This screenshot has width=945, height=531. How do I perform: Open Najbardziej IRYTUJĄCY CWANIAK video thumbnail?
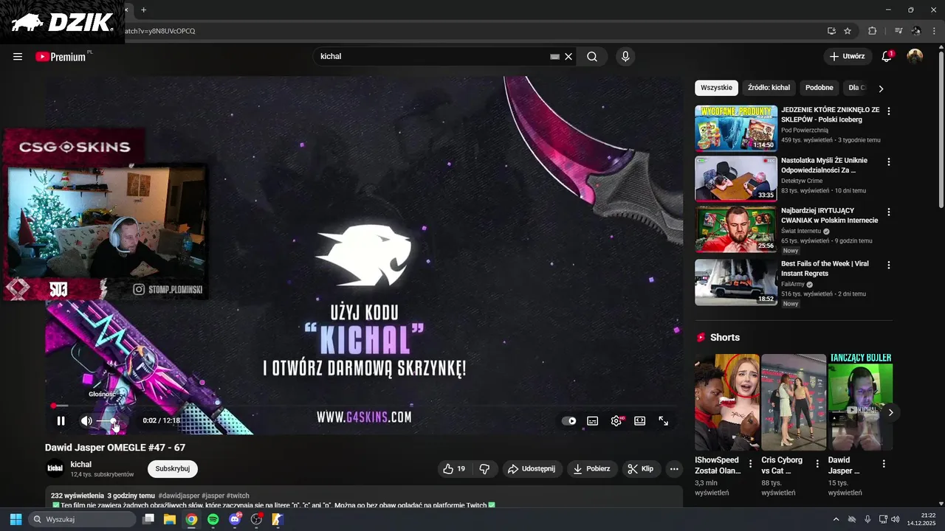click(736, 229)
